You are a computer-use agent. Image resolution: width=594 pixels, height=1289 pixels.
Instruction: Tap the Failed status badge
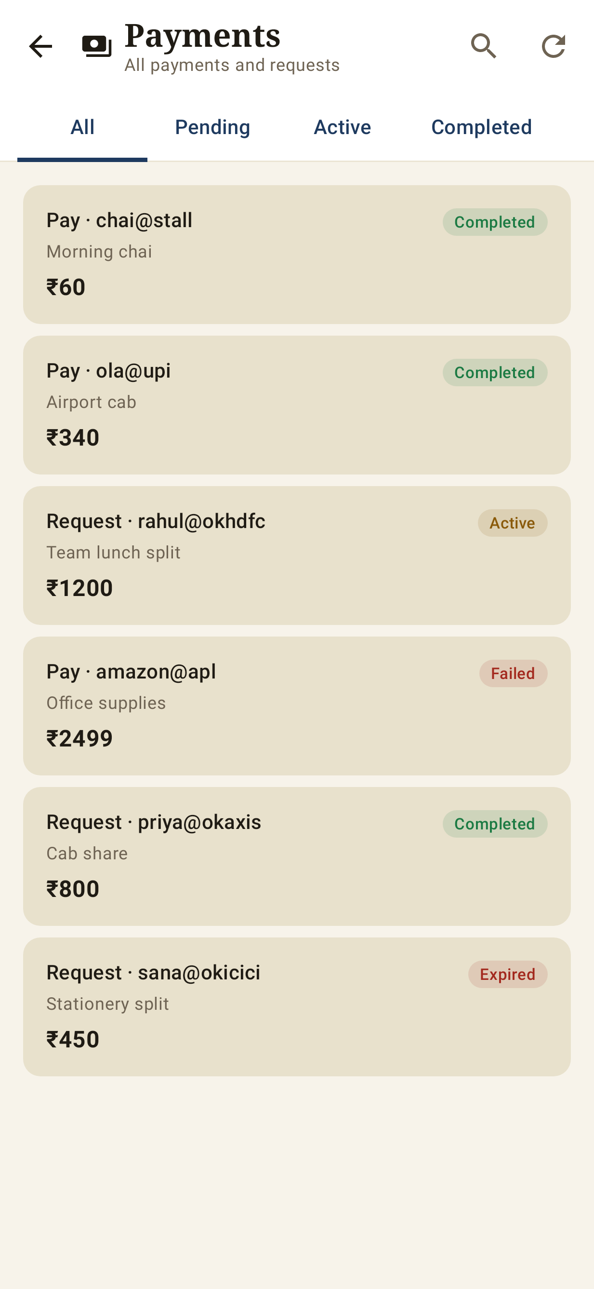[x=513, y=674]
